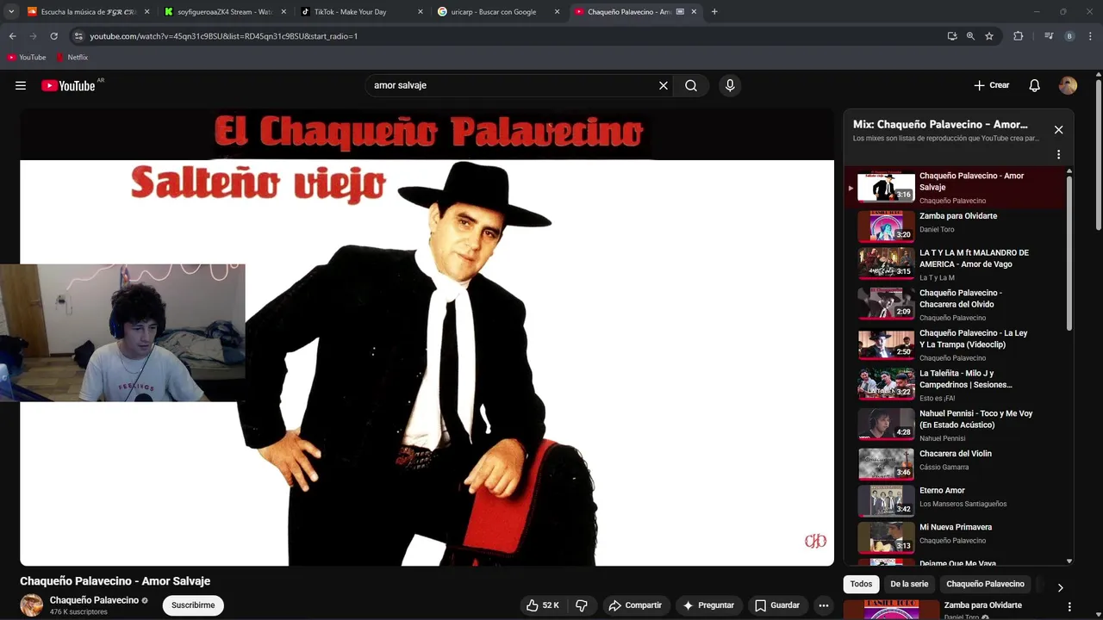Play Eterno Amor by Los Manseros
The width and height of the screenshot is (1103, 620).
point(957,500)
